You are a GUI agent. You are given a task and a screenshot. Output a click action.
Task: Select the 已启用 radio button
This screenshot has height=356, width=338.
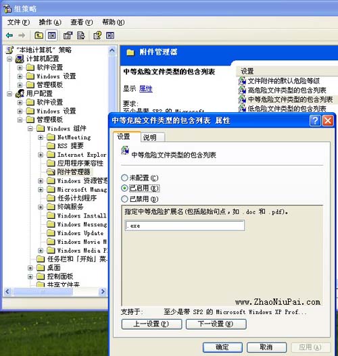click(124, 188)
